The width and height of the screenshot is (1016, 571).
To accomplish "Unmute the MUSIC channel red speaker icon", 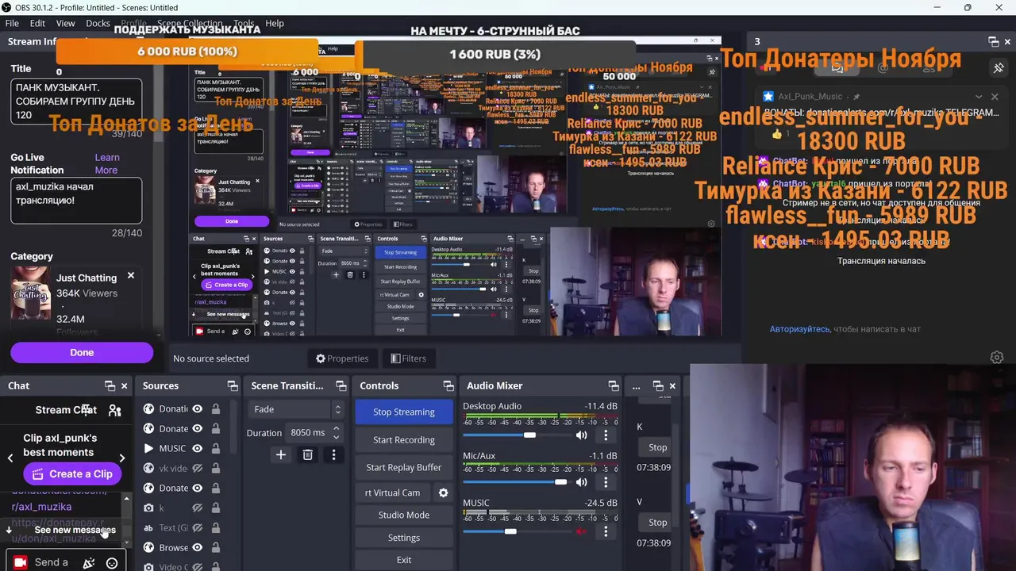I will [x=582, y=531].
